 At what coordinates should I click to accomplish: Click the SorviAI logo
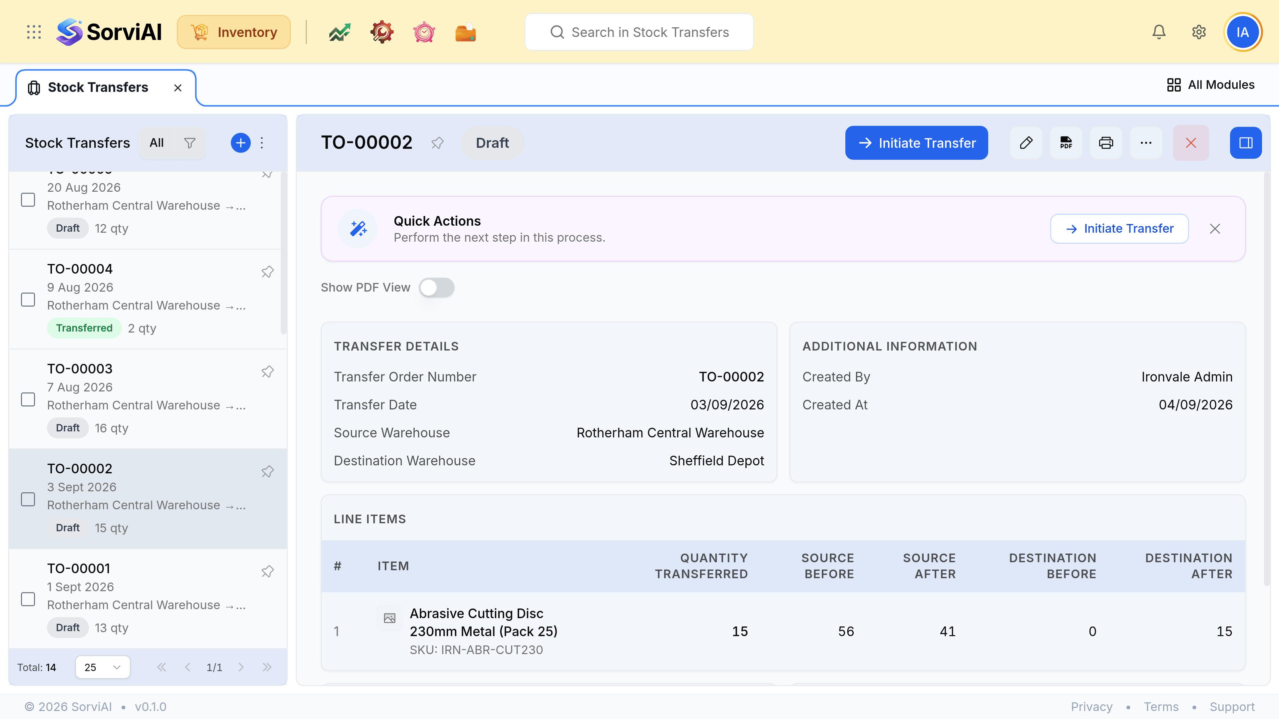(x=109, y=32)
